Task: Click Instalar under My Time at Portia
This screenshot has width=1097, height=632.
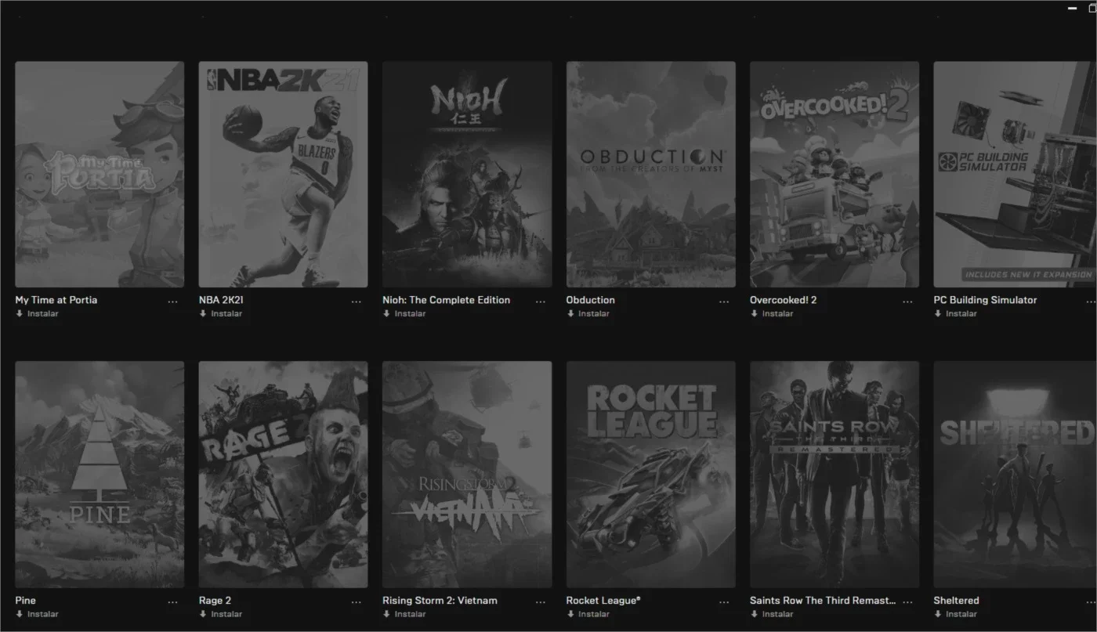Action: (x=37, y=314)
